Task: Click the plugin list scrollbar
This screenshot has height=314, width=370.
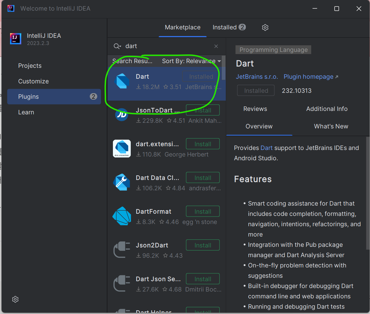Action: coord(223,68)
